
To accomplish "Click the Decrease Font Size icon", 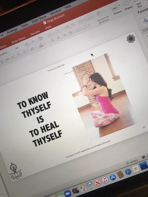I will (33, 41).
